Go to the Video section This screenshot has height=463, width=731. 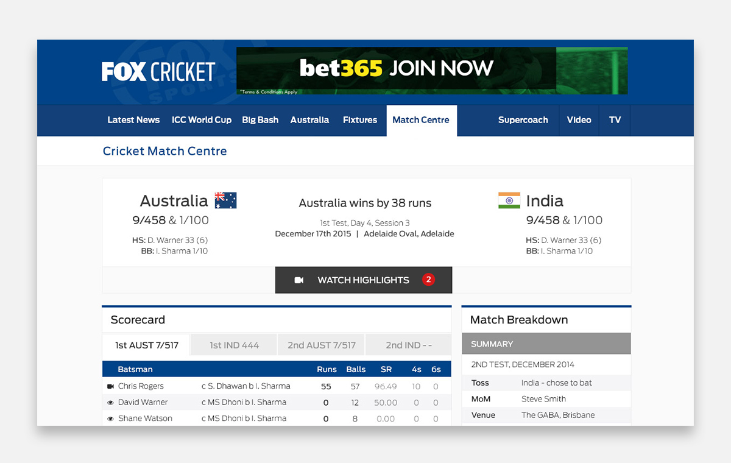pos(579,120)
